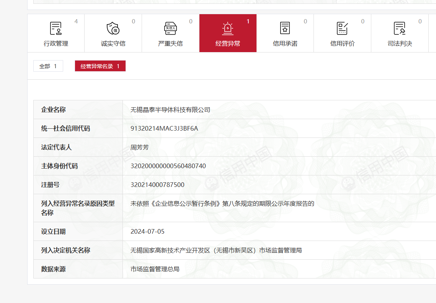Click the credit code 91320214MAC3J3BF6A
The width and height of the screenshot is (436, 303).
164,128
